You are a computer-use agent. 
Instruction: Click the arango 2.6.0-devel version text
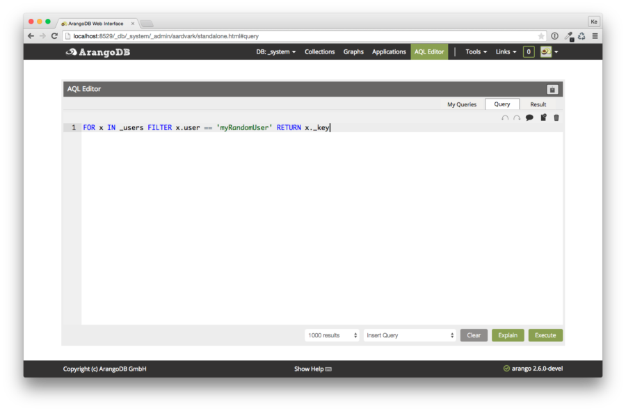537,369
